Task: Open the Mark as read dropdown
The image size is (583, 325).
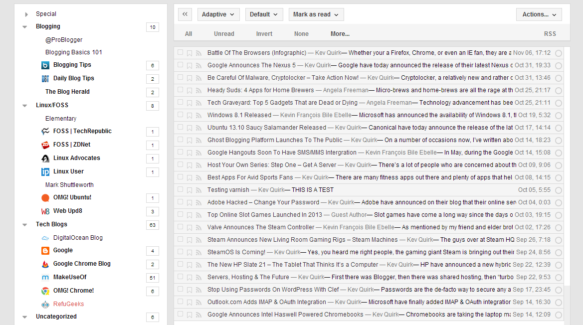Action: 316,14
